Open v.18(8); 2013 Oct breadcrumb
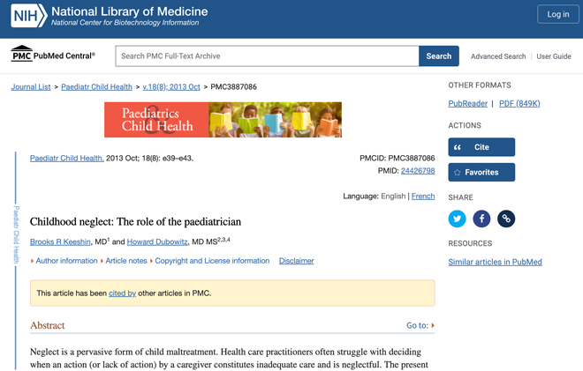The image size is (583, 371). coord(171,87)
